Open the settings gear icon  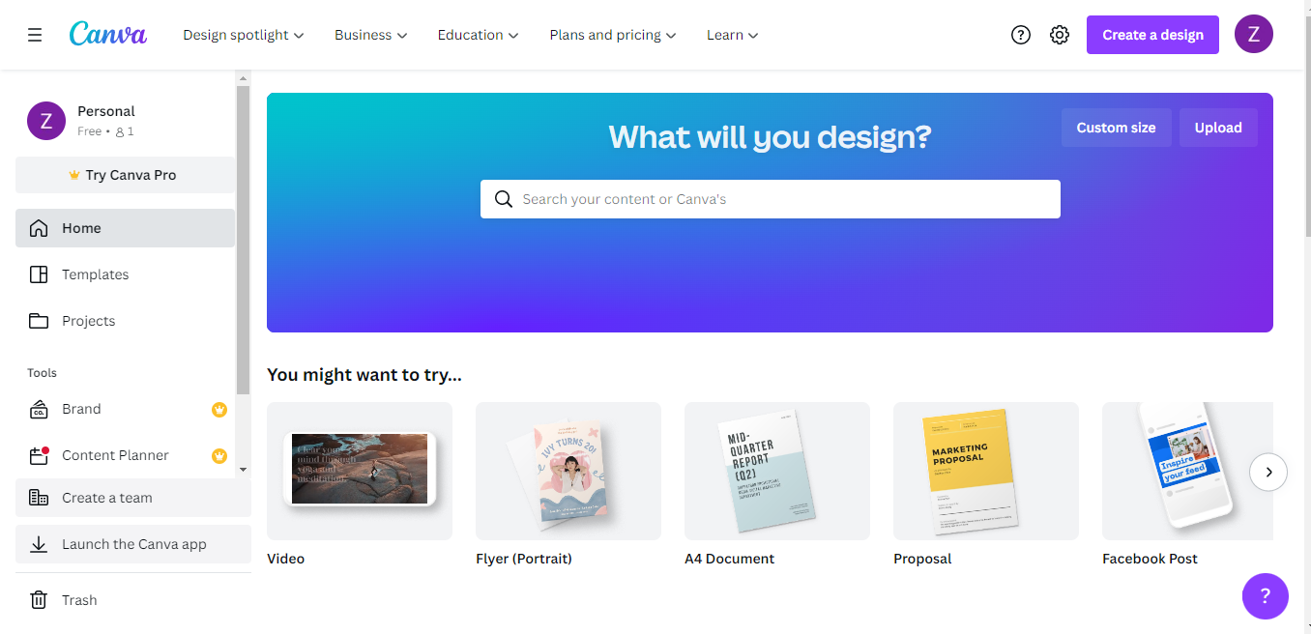1060,35
